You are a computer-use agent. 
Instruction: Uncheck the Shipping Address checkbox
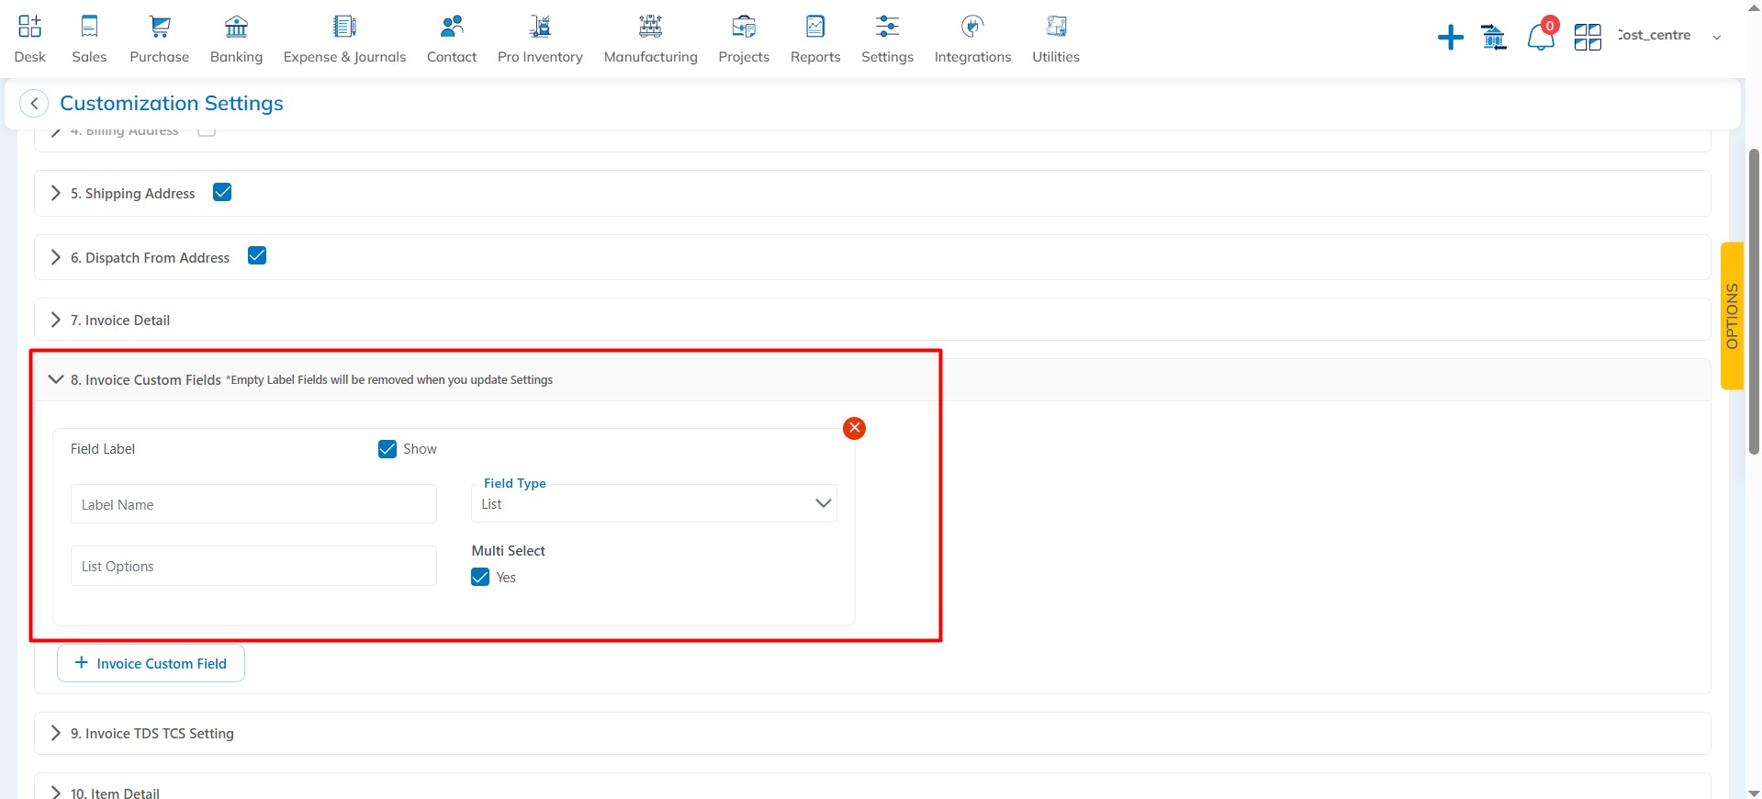click(x=222, y=192)
